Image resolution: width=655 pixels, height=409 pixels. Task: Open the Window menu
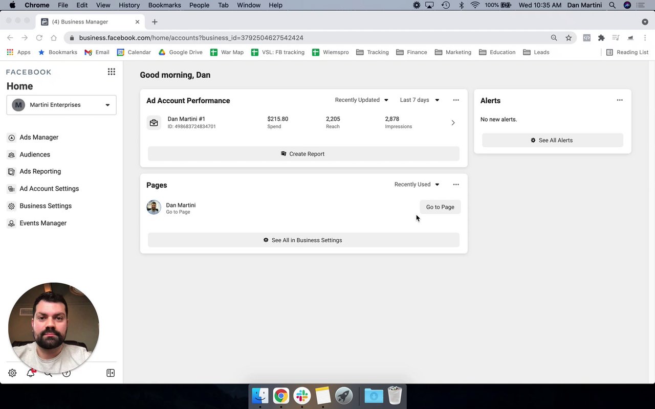coord(249,5)
